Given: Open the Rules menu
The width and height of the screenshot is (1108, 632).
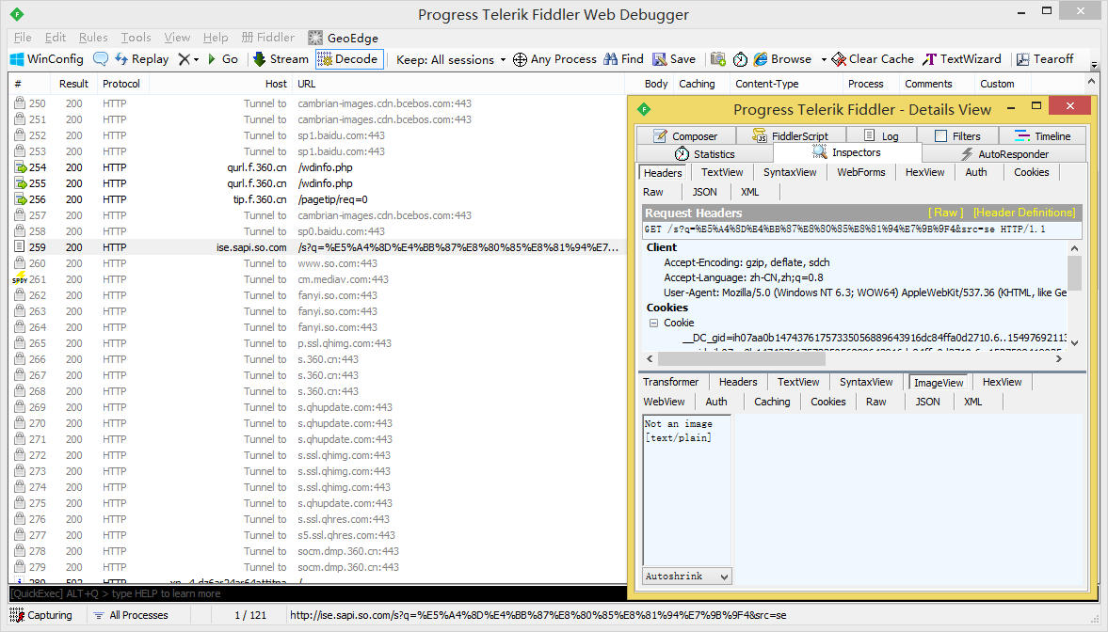Looking at the screenshot, I should point(93,38).
